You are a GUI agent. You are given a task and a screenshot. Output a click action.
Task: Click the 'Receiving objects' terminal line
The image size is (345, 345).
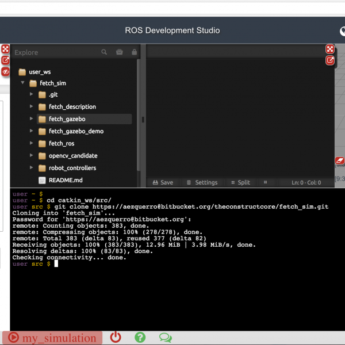[134, 245]
